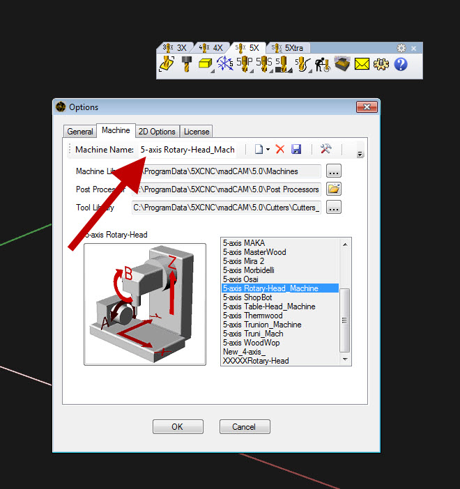Click the gear options icon in madCAM toolbar
Viewport: 460px width, 489px height.
click(381, 65)
